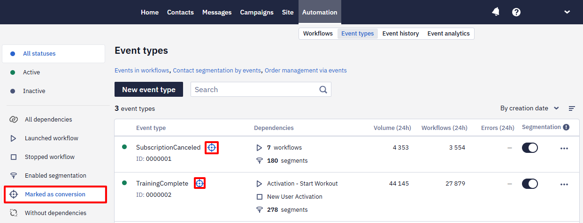583x223 pixels.
Task: Open Contact segmentation by events link
Action: 217,71
